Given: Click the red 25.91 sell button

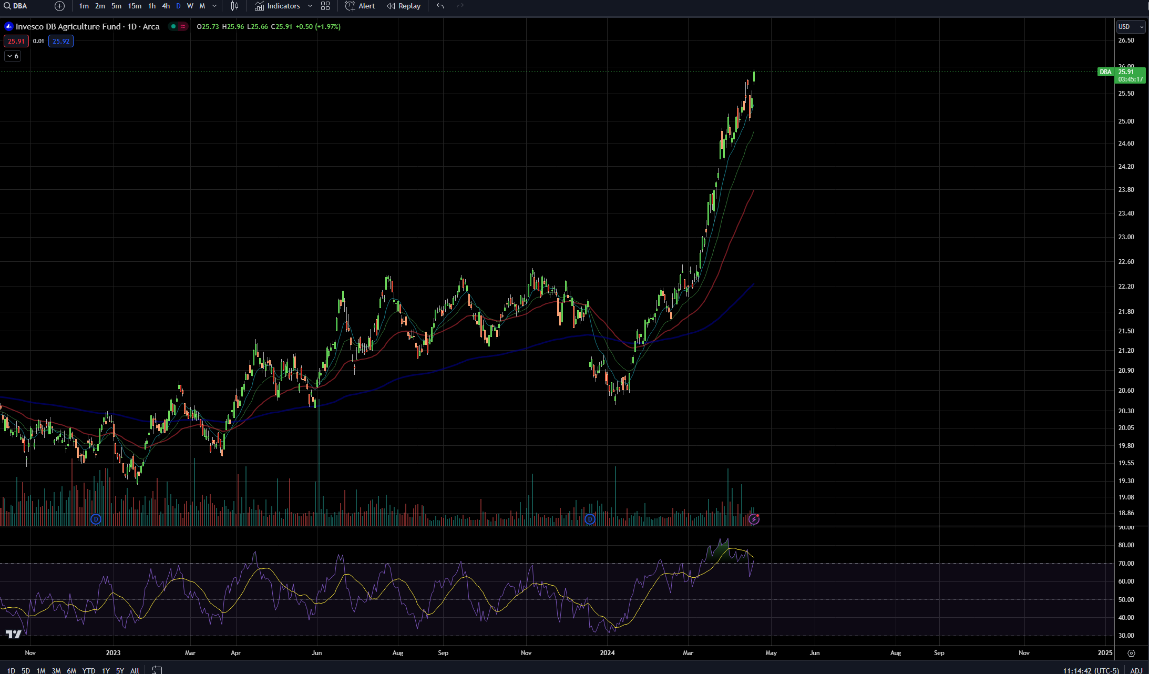Looking at the screenshot, I should point(16,41).
